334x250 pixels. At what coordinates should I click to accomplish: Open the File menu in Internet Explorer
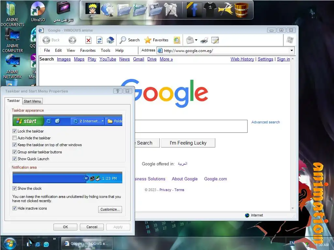pyautogui.click(x=47, y=50)
